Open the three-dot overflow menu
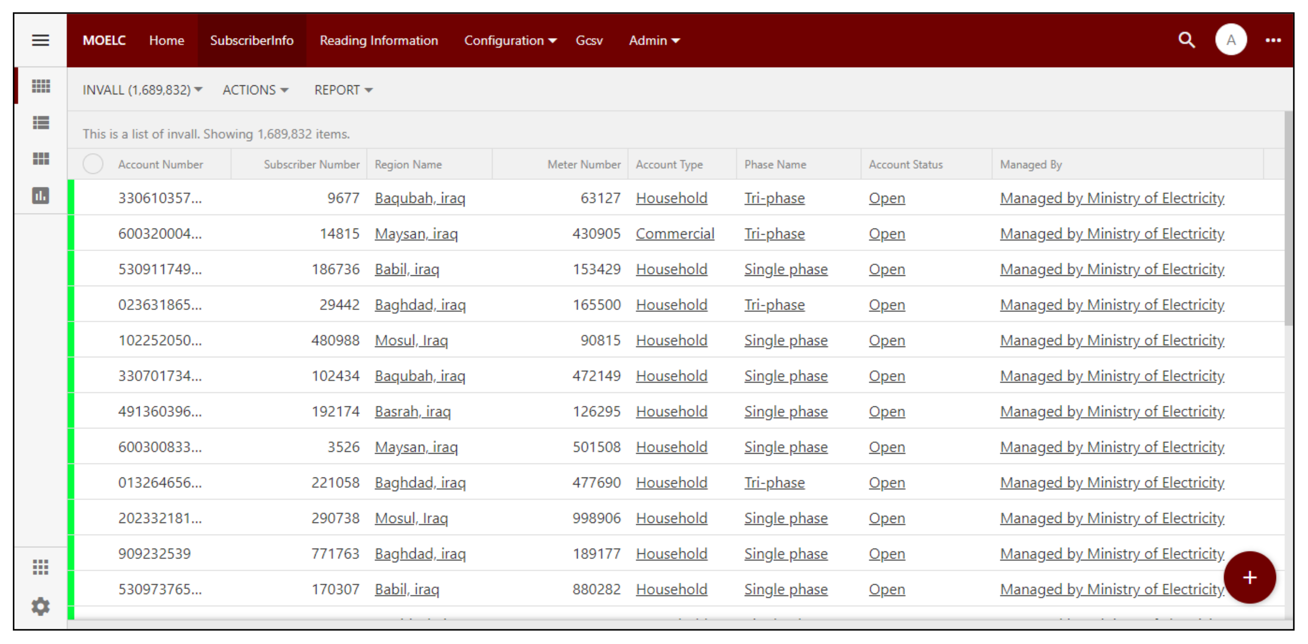 (1272, 40)
